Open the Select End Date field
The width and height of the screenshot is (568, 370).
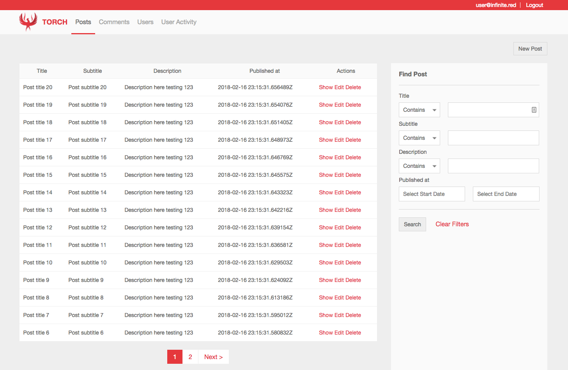click(x=506, y=194)
